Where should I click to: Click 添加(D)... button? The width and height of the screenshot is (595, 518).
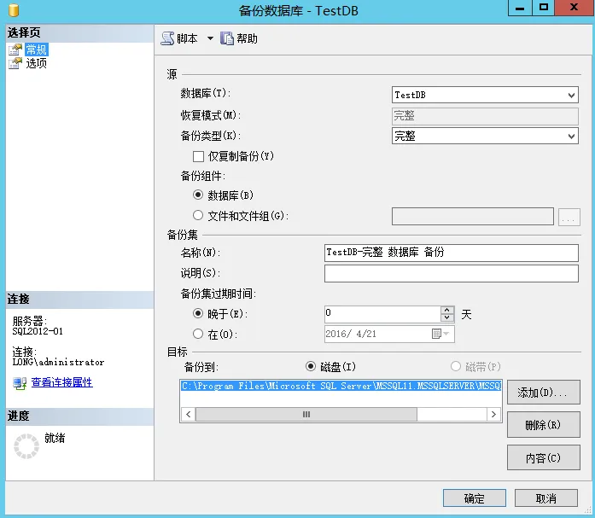[544, 393]
